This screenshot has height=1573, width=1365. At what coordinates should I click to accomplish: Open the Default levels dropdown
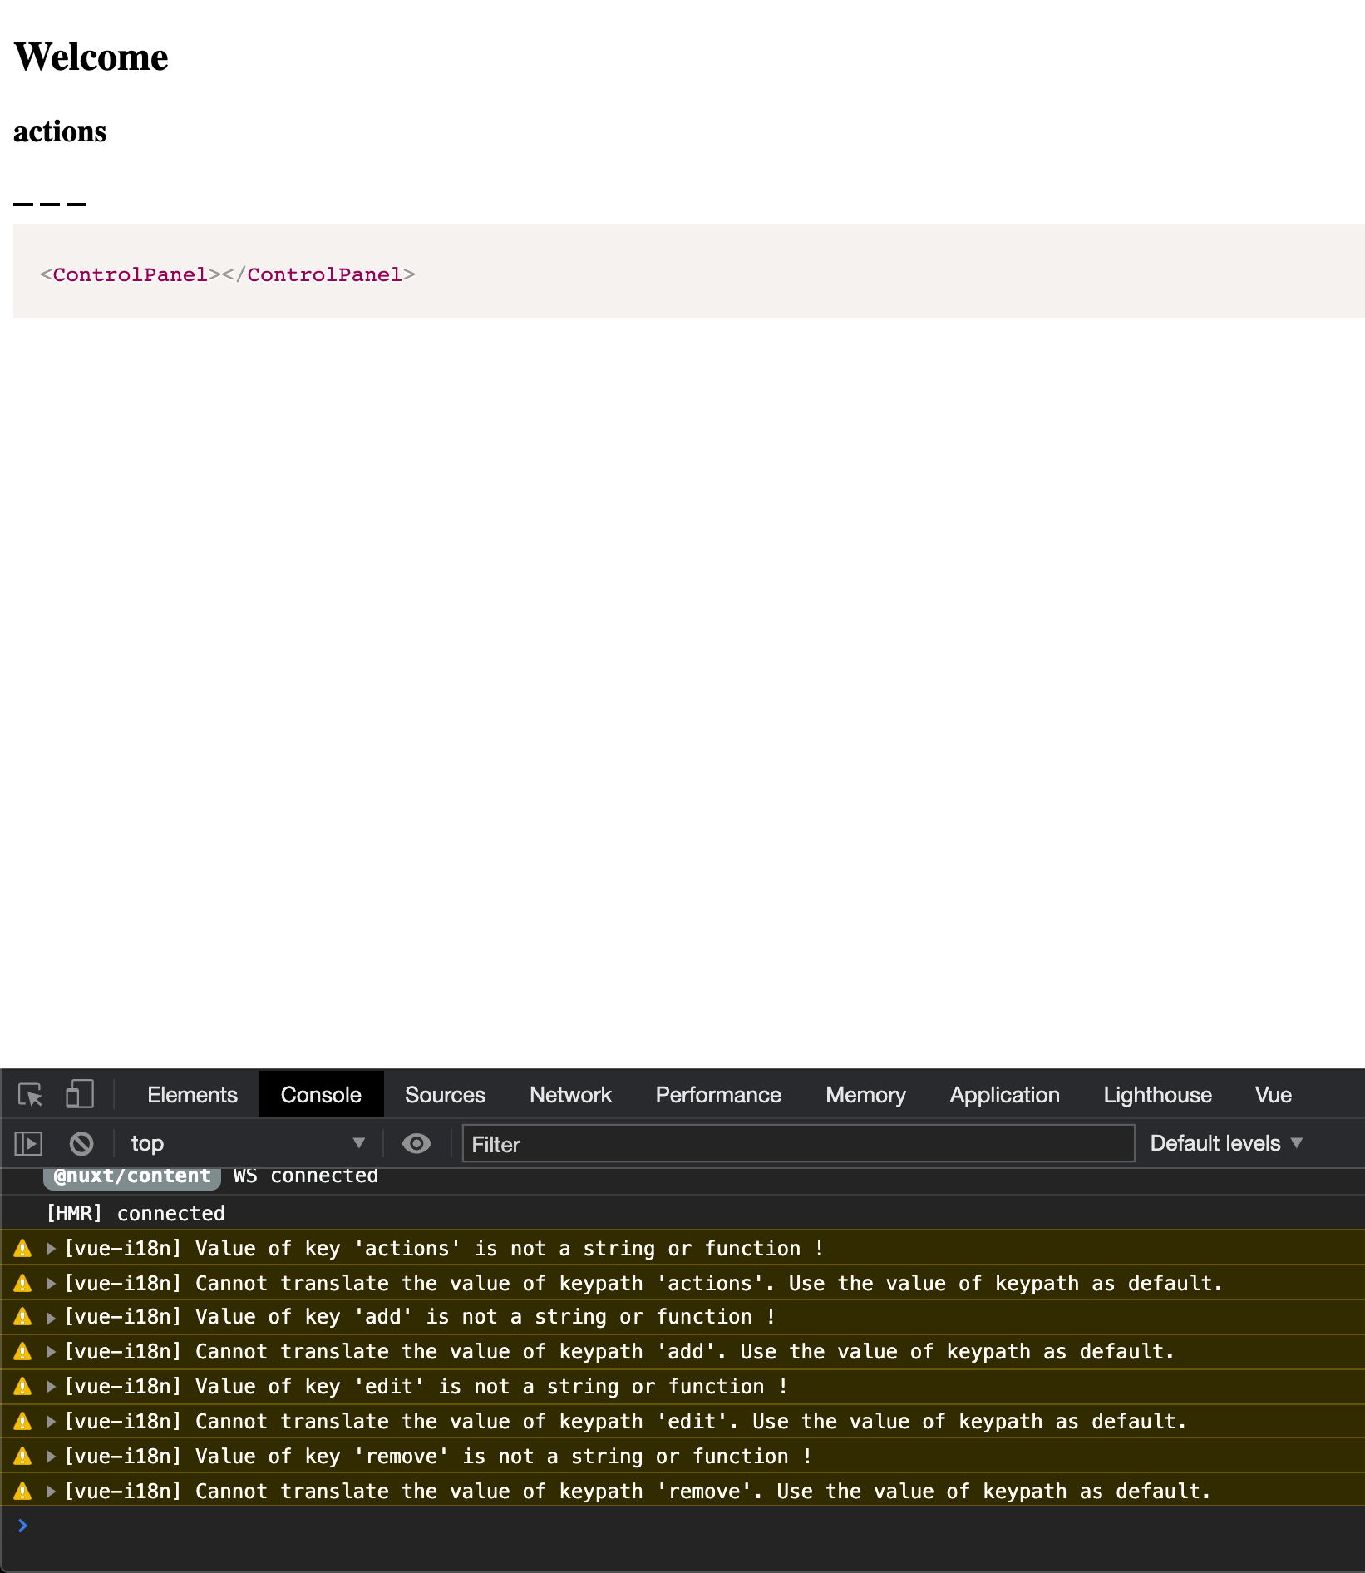click(x=1225, y=1144)
